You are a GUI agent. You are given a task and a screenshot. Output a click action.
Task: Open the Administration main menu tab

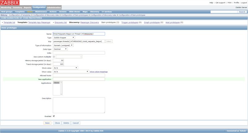pyautogui.click(x=54, y=7)
